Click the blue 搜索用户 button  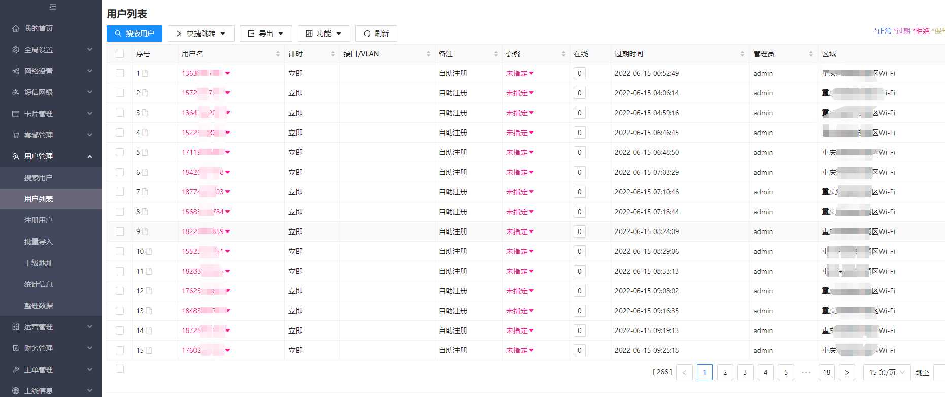click(135, 34)
